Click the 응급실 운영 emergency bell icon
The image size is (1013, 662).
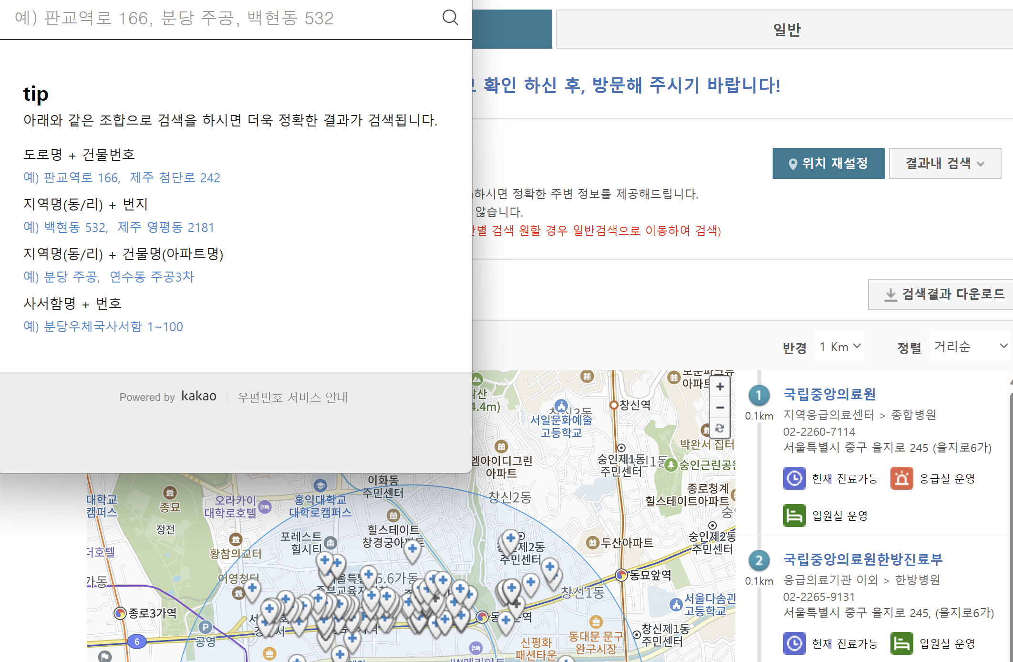901,478
